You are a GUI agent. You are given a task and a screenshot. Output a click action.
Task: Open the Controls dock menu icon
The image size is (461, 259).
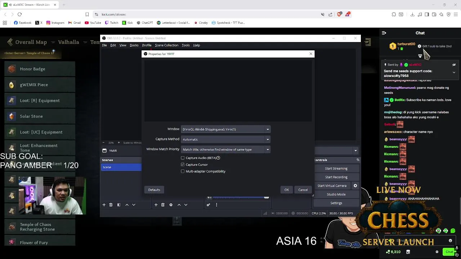coord(358,160)
